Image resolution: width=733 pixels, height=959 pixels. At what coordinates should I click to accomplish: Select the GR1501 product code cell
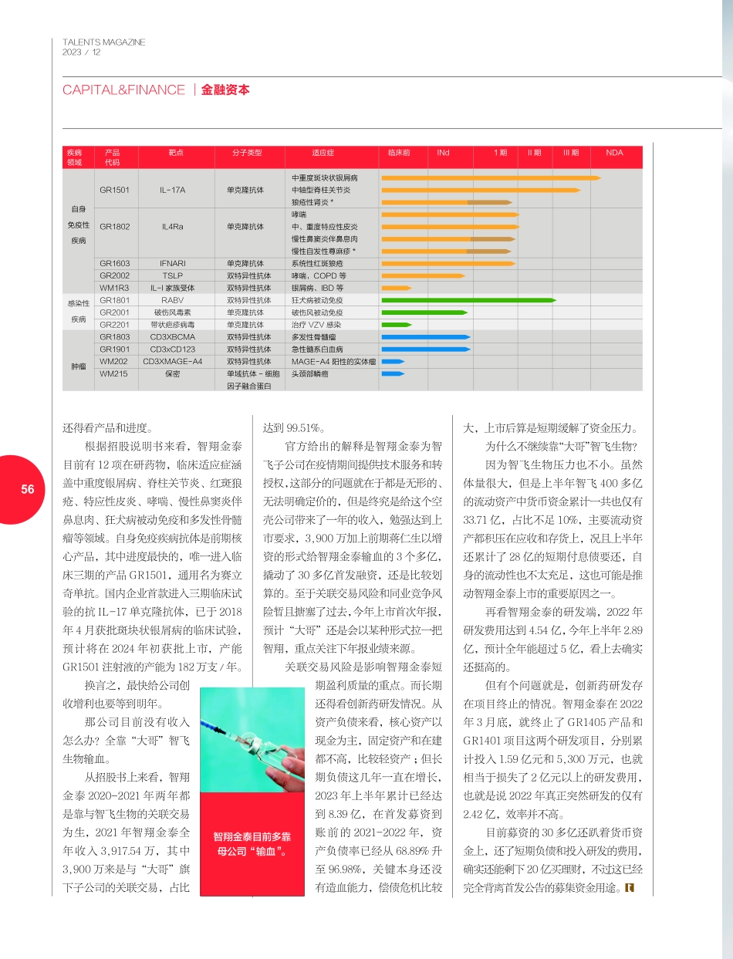point(116,188)
